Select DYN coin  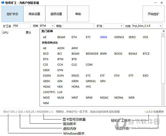coord(60,70)
